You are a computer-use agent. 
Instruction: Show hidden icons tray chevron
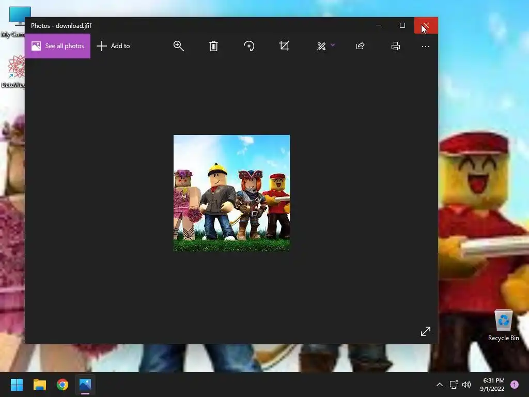(x=440, y=385)
